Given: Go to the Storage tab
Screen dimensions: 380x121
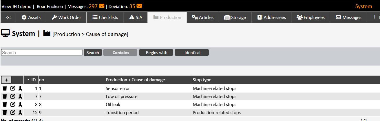Looking at the screenshot, I should click(235, 17).
